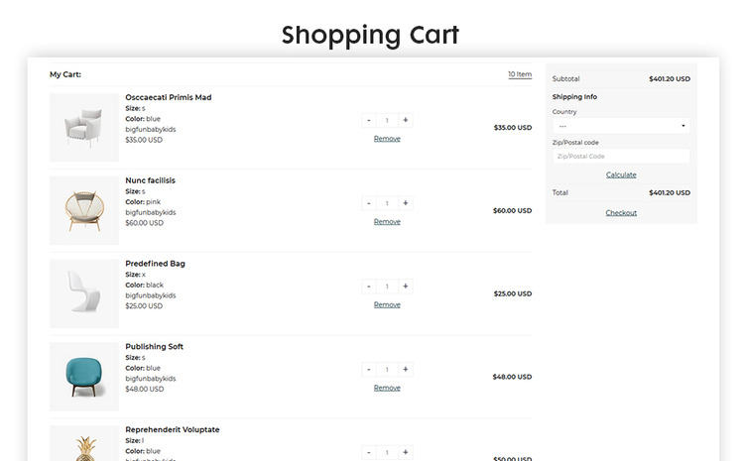Image resolution: width=742 pixels, height=461 pixels.
Task: Click quantity field of Osccaecati Primis Mad
Action: (387, 120)
